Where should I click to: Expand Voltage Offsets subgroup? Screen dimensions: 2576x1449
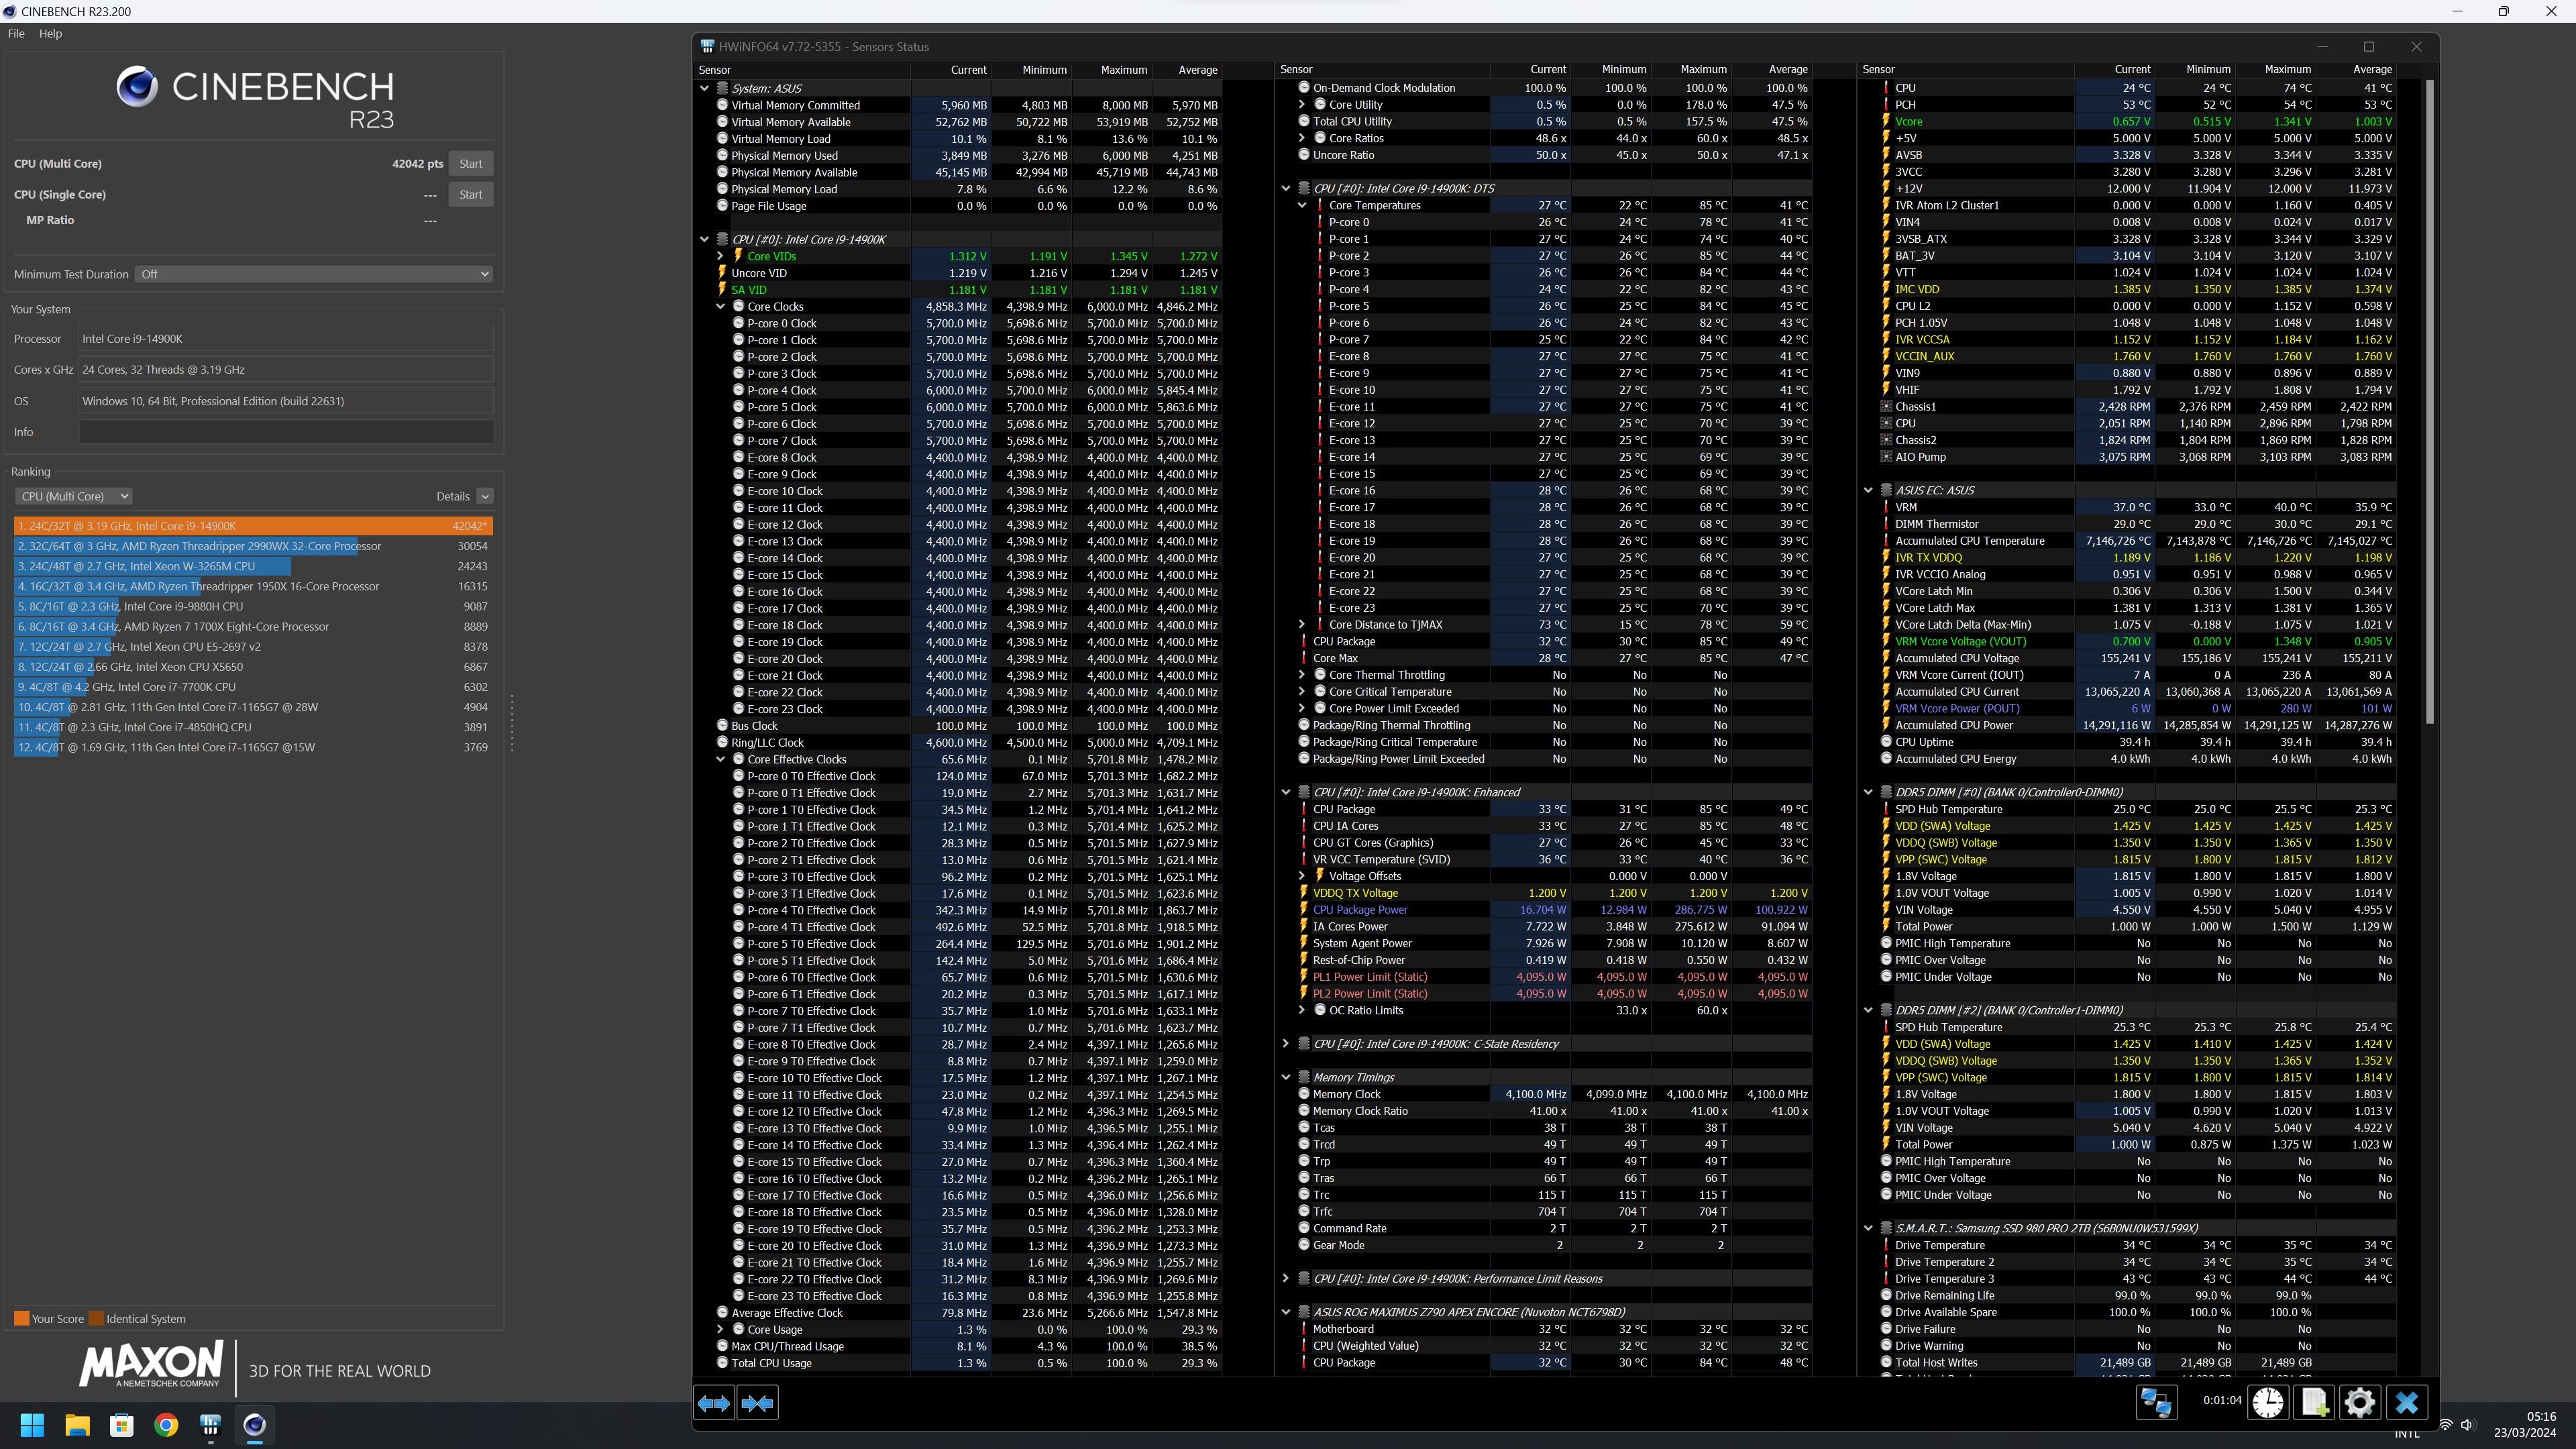point(1302,876)
